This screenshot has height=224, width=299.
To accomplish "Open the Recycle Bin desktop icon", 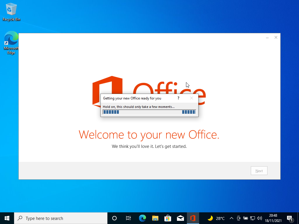I will pyautogui.click(x=11, y=12).
